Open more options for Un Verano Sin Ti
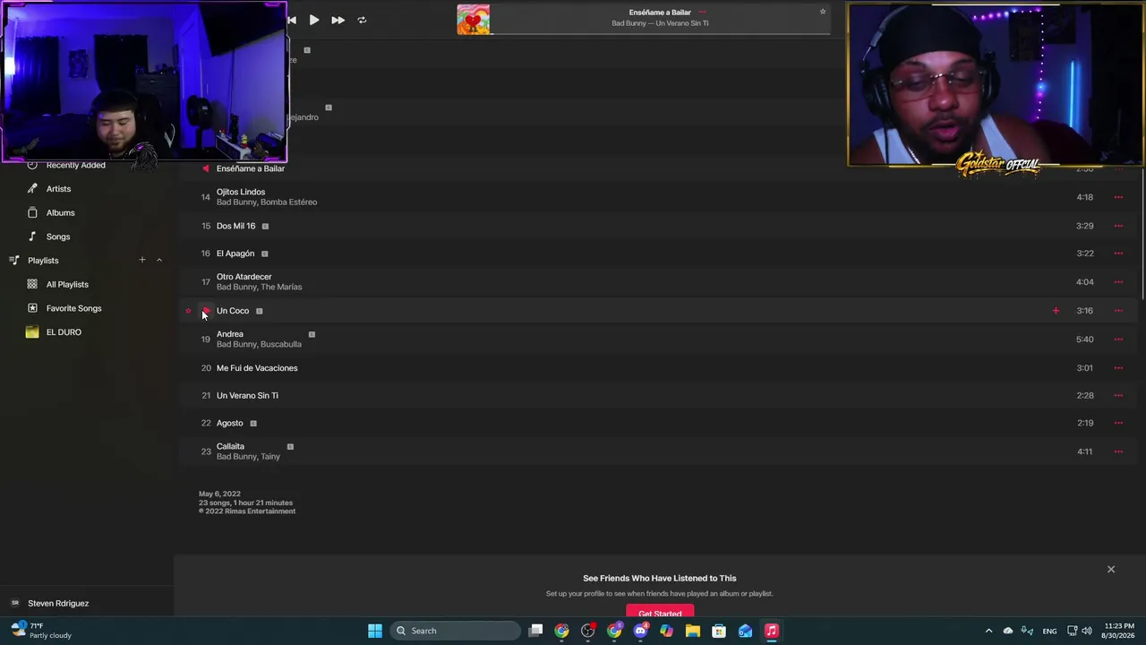Screen dimensions: 1146x645 click(x=1118, y=395)
